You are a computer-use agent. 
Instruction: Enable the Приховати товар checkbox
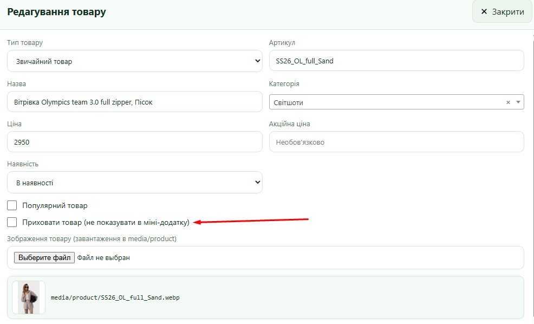click(x=12, y=222)
